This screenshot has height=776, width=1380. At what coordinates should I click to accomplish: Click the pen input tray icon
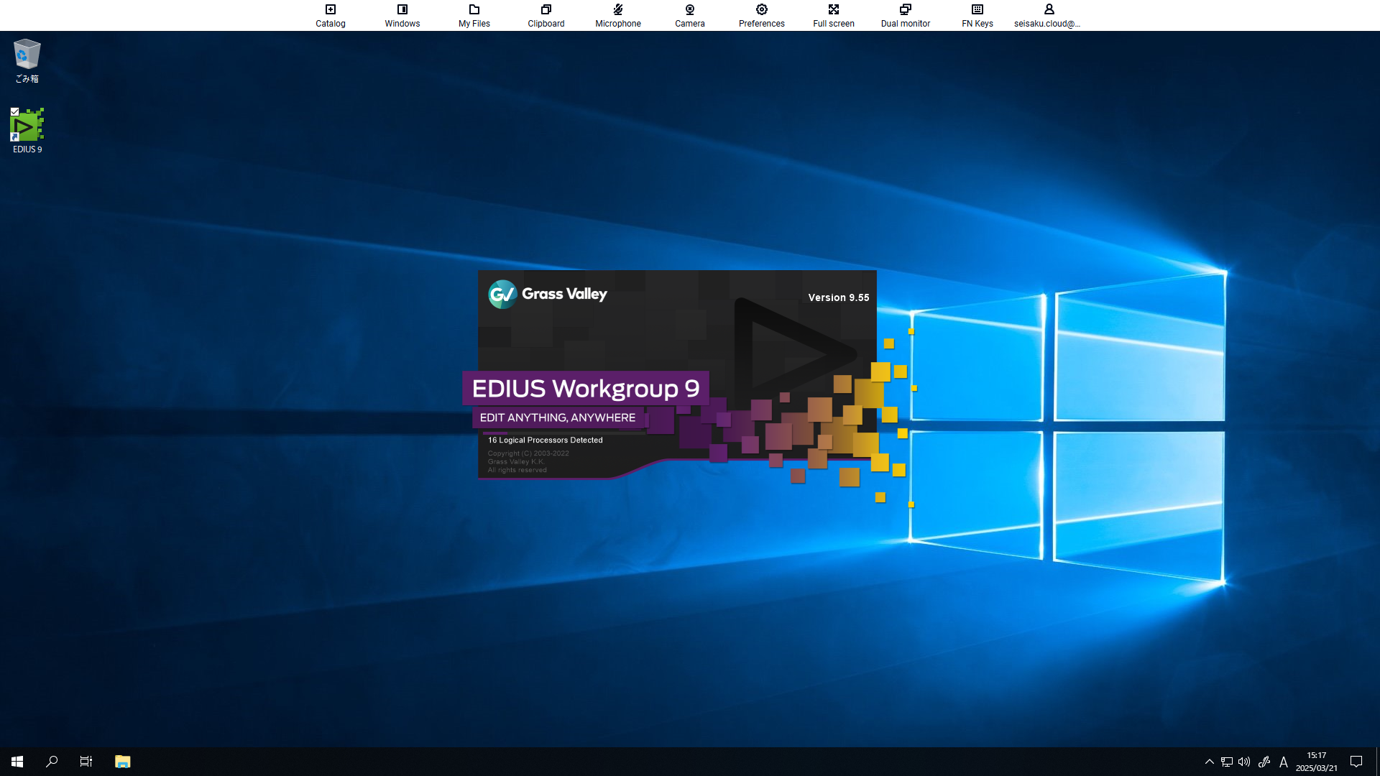tap(1264, 762)
